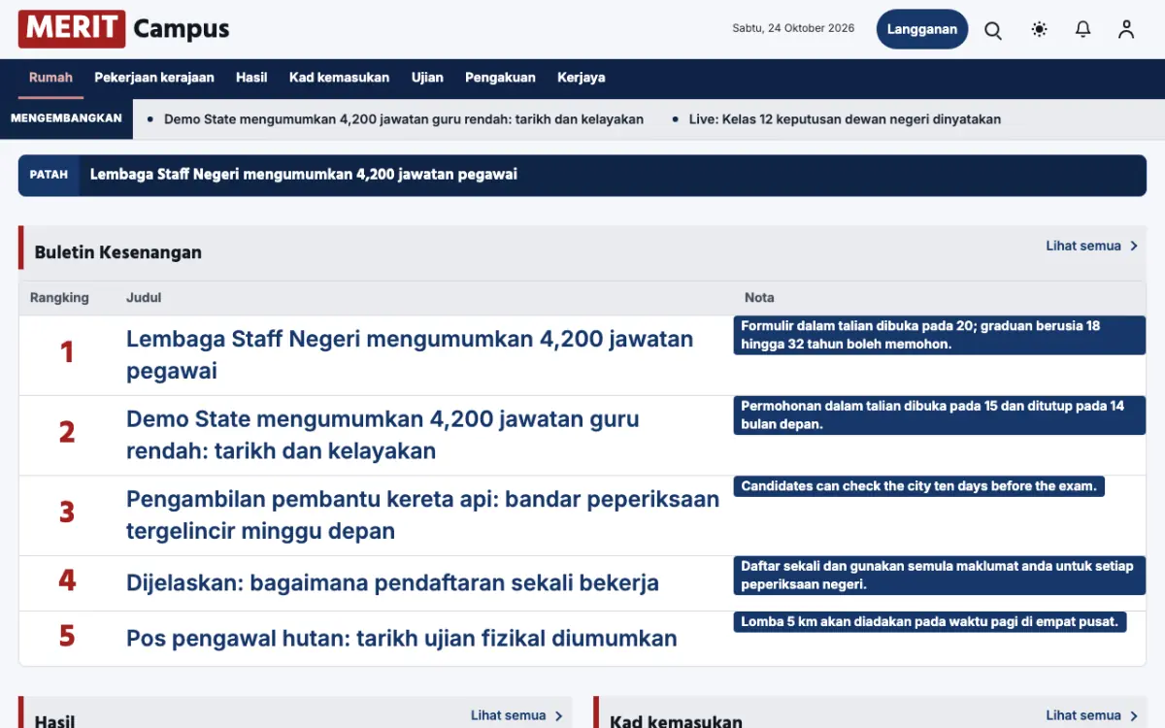Click Lihat semua in Kad kemasukan section
The width and height of the screenshot is (1165, 728).
click(x=1083, y=715)
